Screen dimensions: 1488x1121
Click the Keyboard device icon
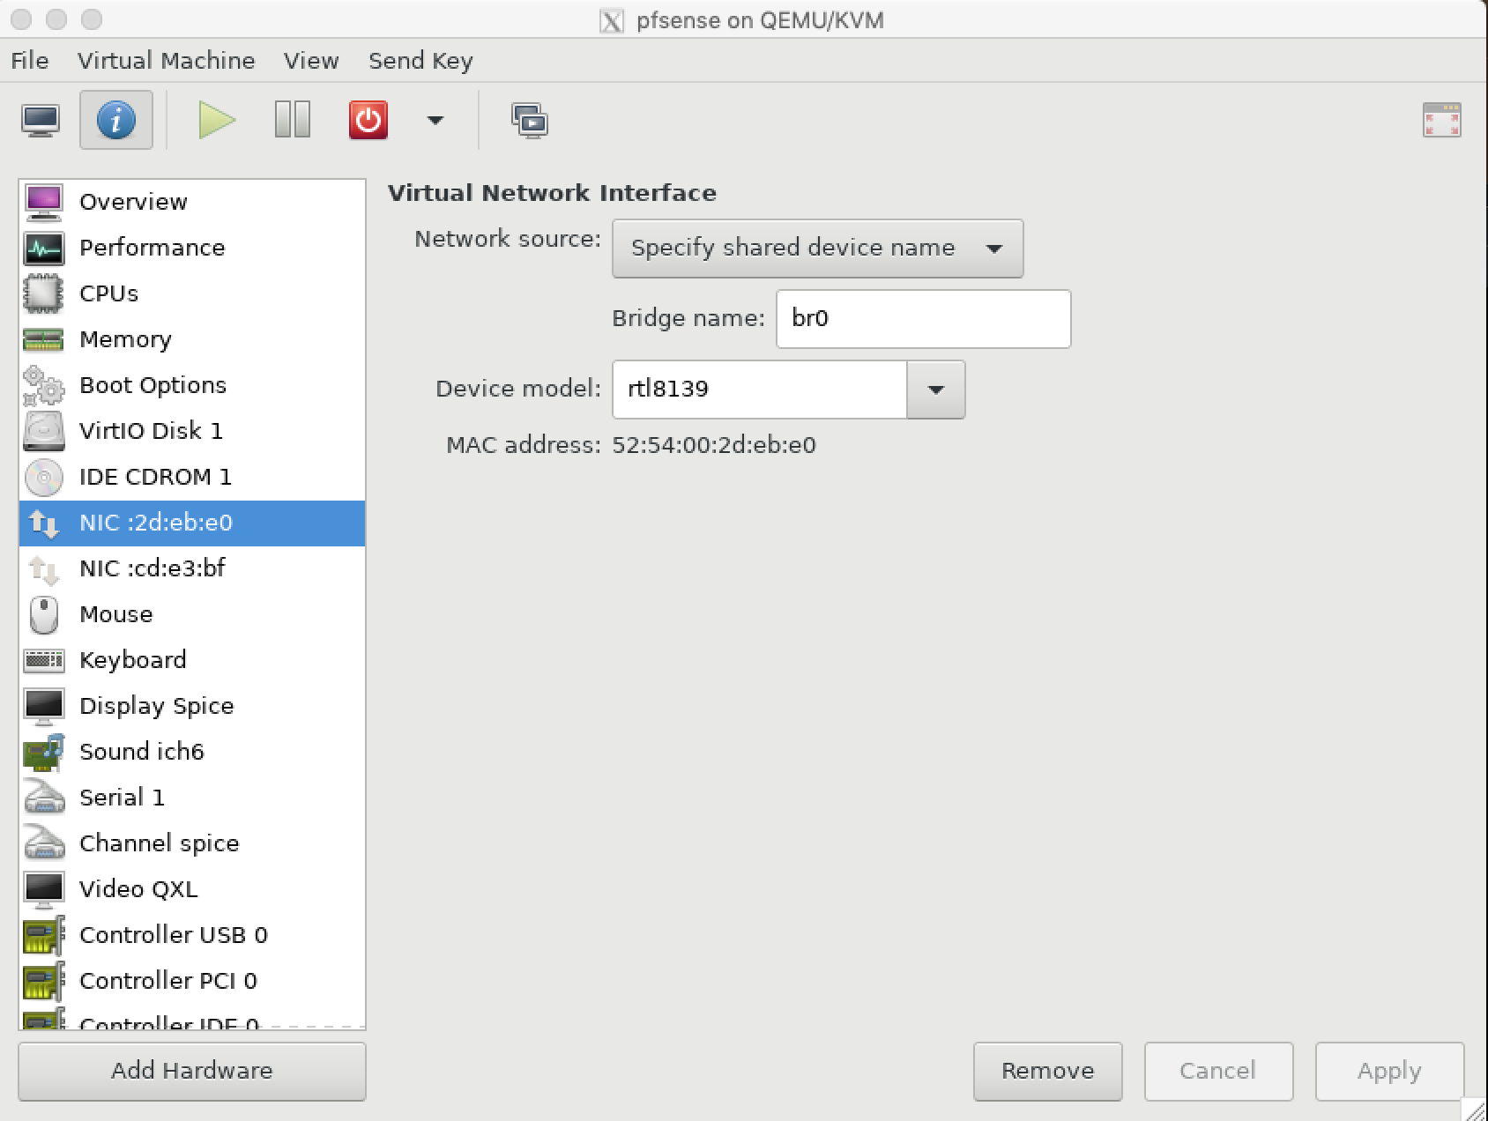coord(43,660)
